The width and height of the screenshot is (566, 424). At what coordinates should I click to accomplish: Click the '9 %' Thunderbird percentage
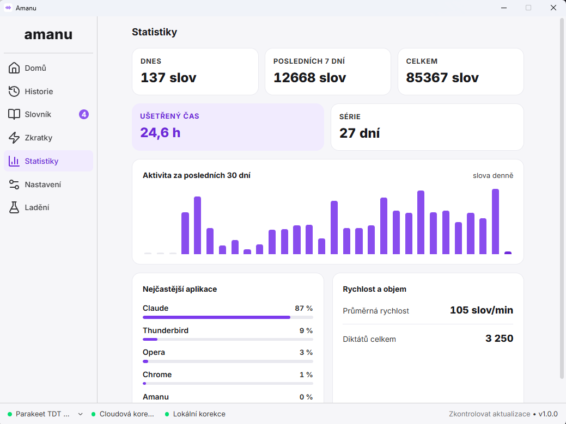click(306, 330)
